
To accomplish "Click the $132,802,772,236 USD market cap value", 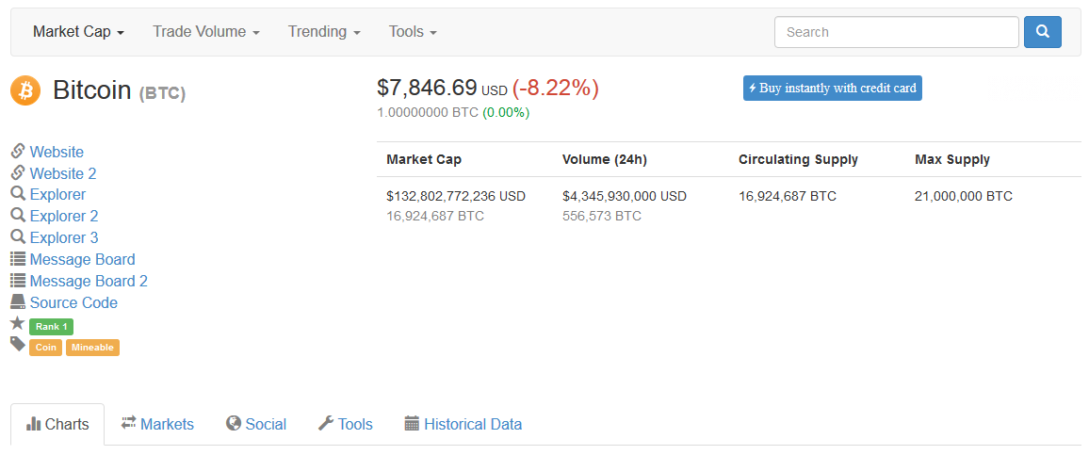I will point(456,197).
